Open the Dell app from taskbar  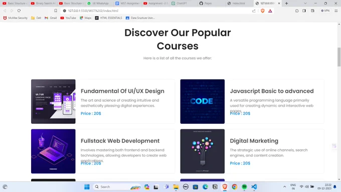[x=186, y=187]
